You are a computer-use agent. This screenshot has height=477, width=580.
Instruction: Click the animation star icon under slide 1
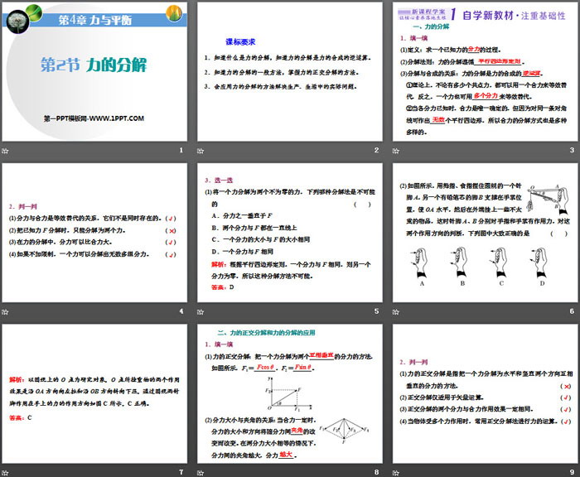tap(5, 151)
